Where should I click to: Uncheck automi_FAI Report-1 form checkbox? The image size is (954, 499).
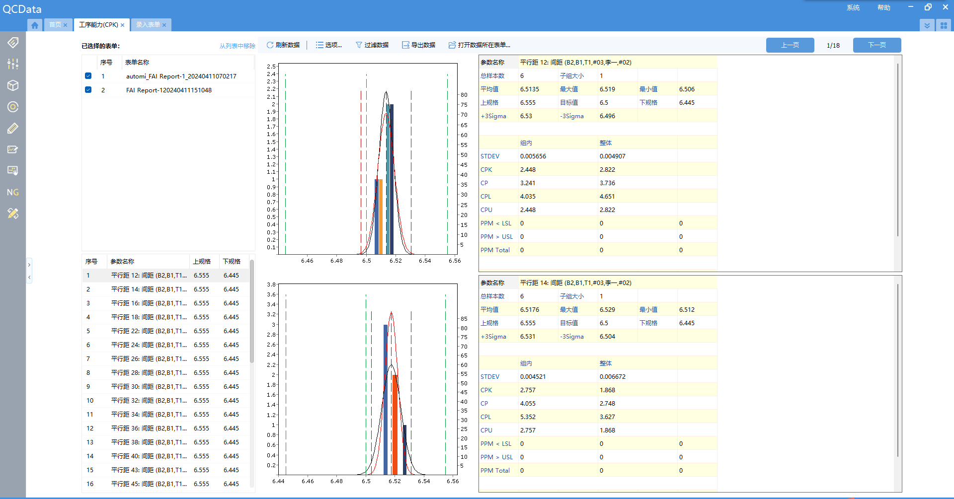click(88, 76)
